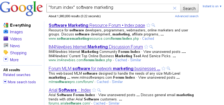Image resolution: width=224 pixels, height=105 pixels.
Task: Preview IM4Newbies result with magnifier icon
Action: tap(151, 47)
